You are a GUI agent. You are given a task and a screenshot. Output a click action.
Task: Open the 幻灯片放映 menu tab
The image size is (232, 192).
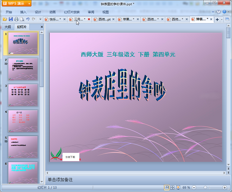pos(72,12)
